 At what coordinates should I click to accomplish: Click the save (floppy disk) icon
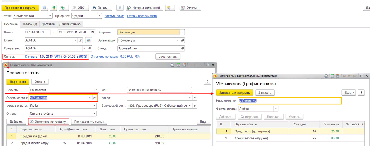44,8
